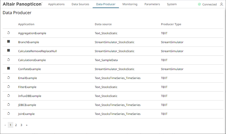The height and width of the screenshot is (134, 226).
Task: Refresh the FilterExample data producer
Action: 9,87
